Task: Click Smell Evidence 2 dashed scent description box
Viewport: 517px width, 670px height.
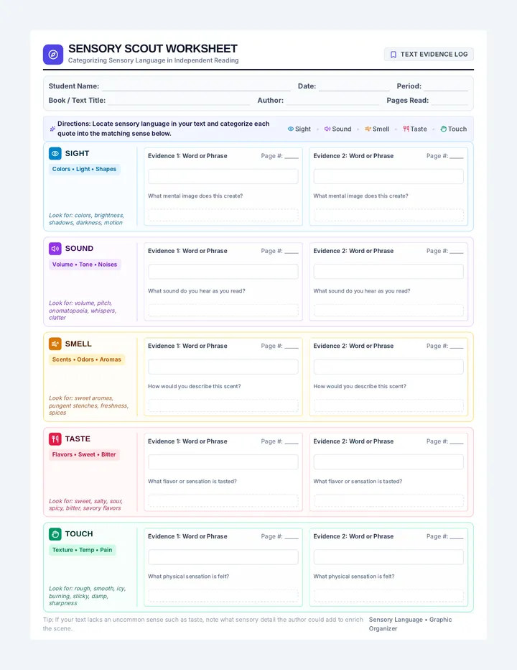Action: (x=388, y=405)
